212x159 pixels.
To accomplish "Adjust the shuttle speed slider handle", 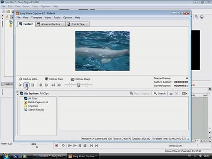I will [x=79, y=85].
